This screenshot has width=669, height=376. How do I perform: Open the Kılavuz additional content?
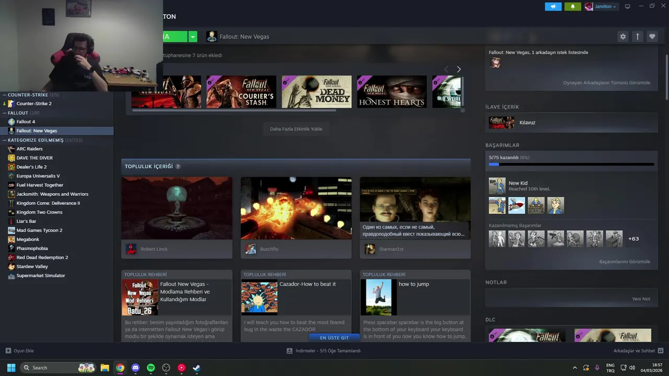571,123
